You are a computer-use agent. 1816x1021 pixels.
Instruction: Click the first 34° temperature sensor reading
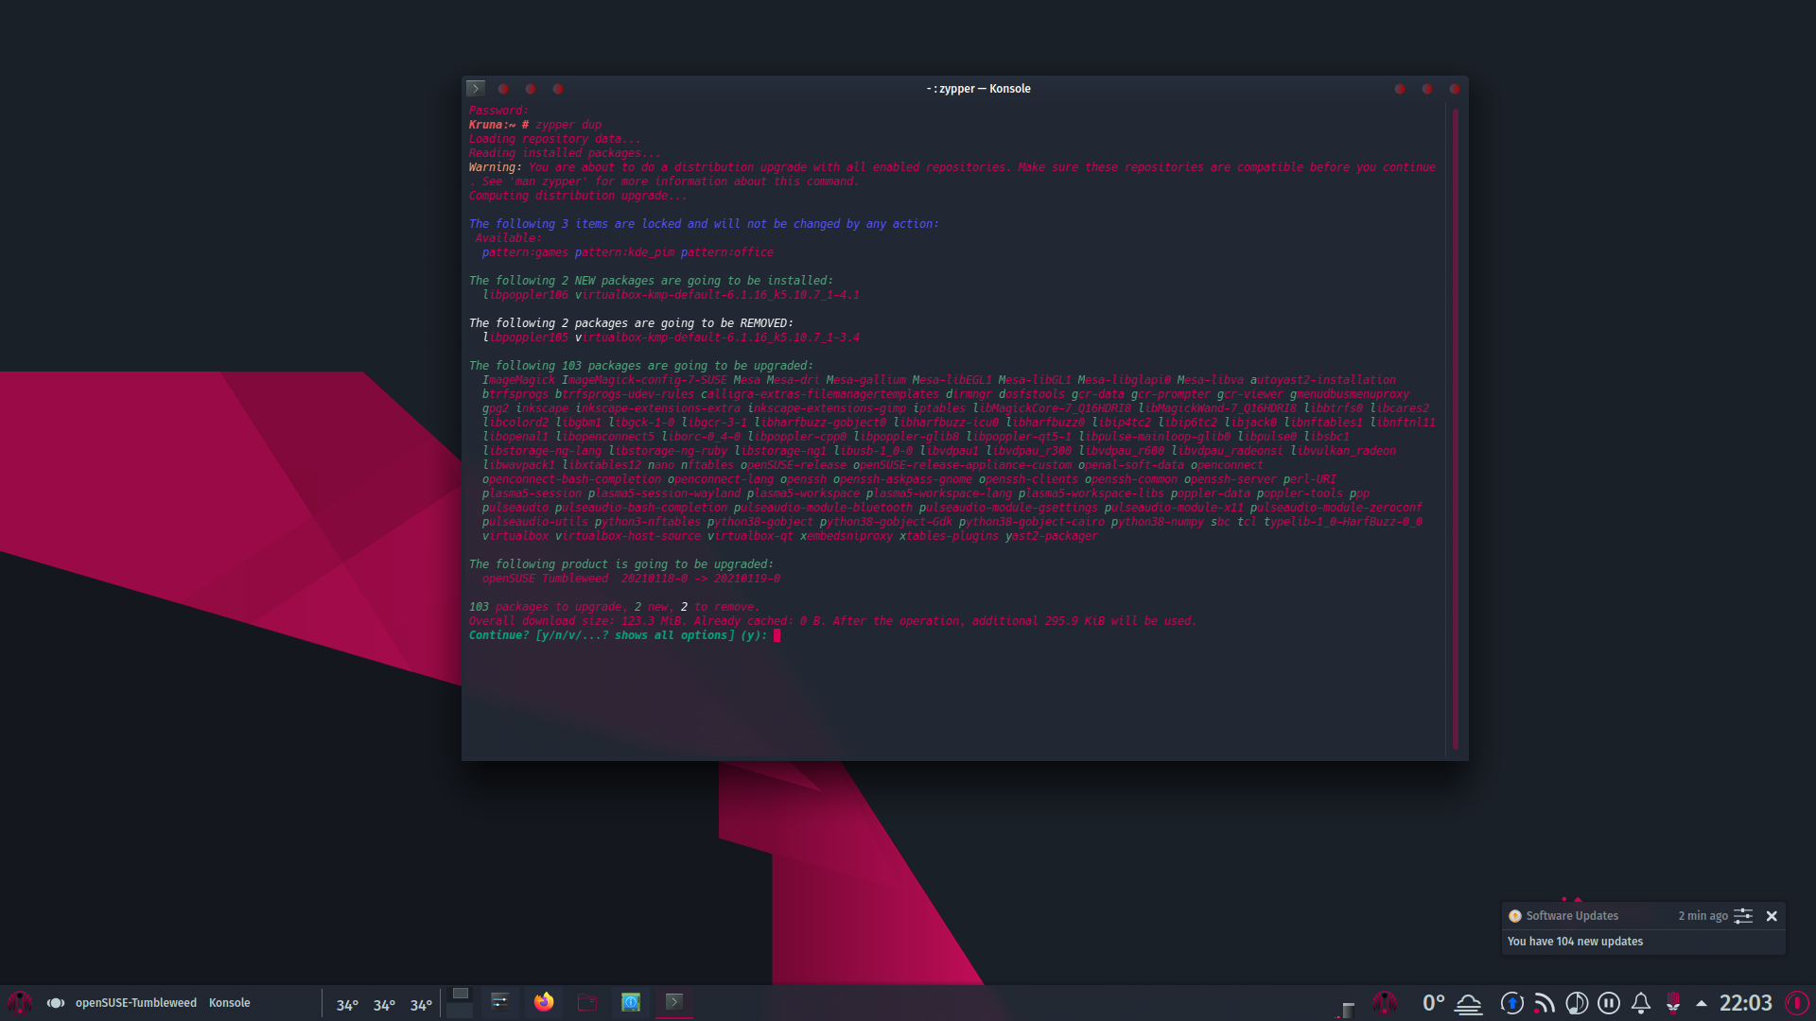click(x=347, y=1005)
